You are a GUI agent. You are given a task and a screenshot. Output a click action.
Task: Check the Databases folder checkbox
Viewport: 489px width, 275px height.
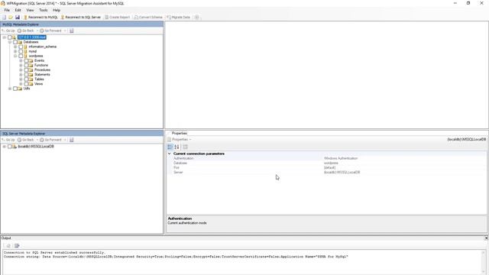15,42
